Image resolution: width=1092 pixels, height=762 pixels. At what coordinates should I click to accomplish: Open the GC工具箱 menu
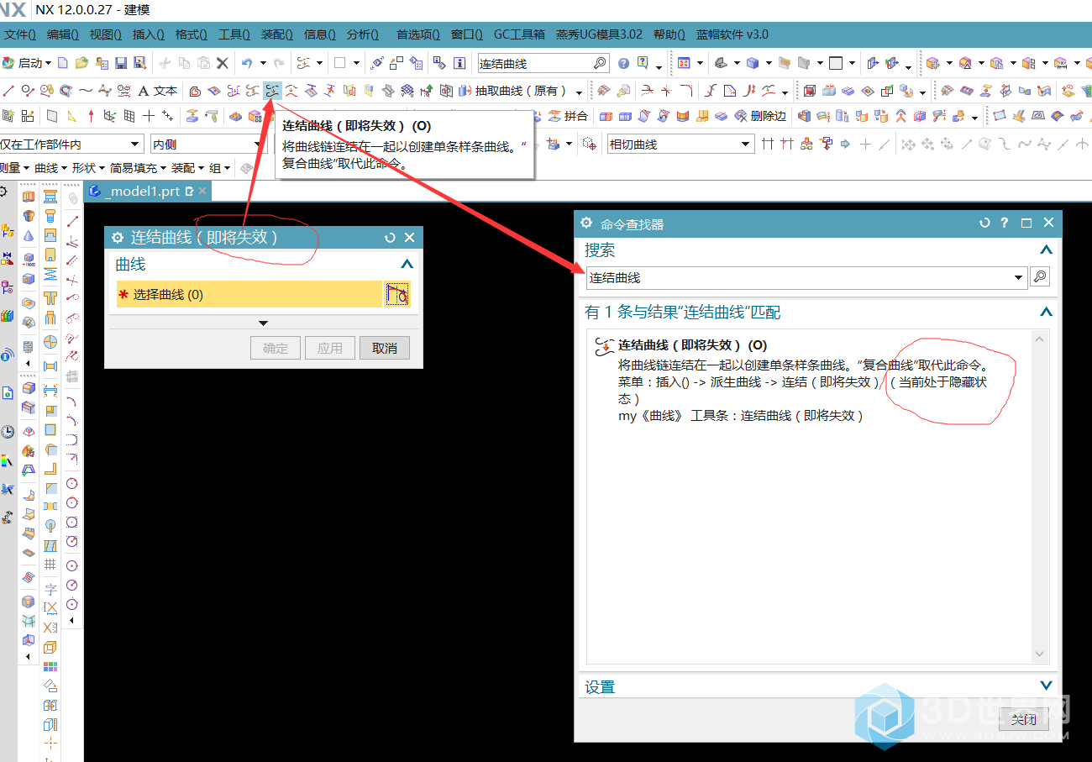[x=519, y=34]
